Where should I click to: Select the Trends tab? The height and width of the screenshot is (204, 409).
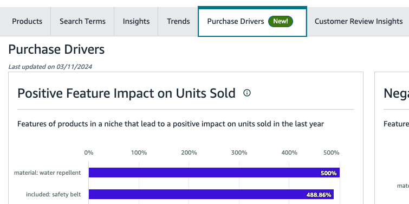click(x=178, y=21)
